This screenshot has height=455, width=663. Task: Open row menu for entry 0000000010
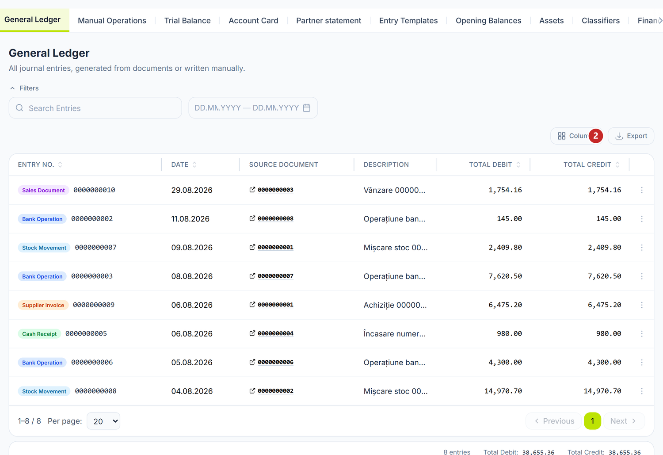coord(642,190)
